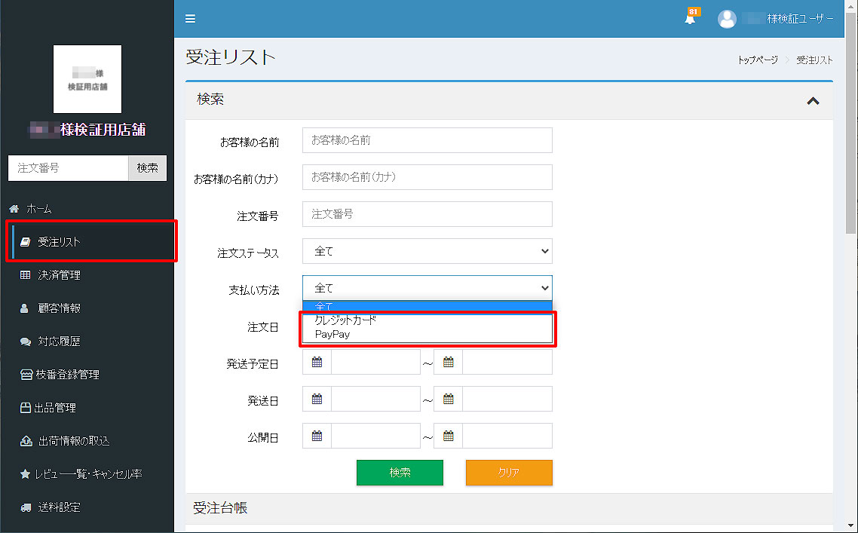The width and height of the screenshot is (858, 533).
Task: Click calendar icon for 発送予定日 start date
Action: 317,363
